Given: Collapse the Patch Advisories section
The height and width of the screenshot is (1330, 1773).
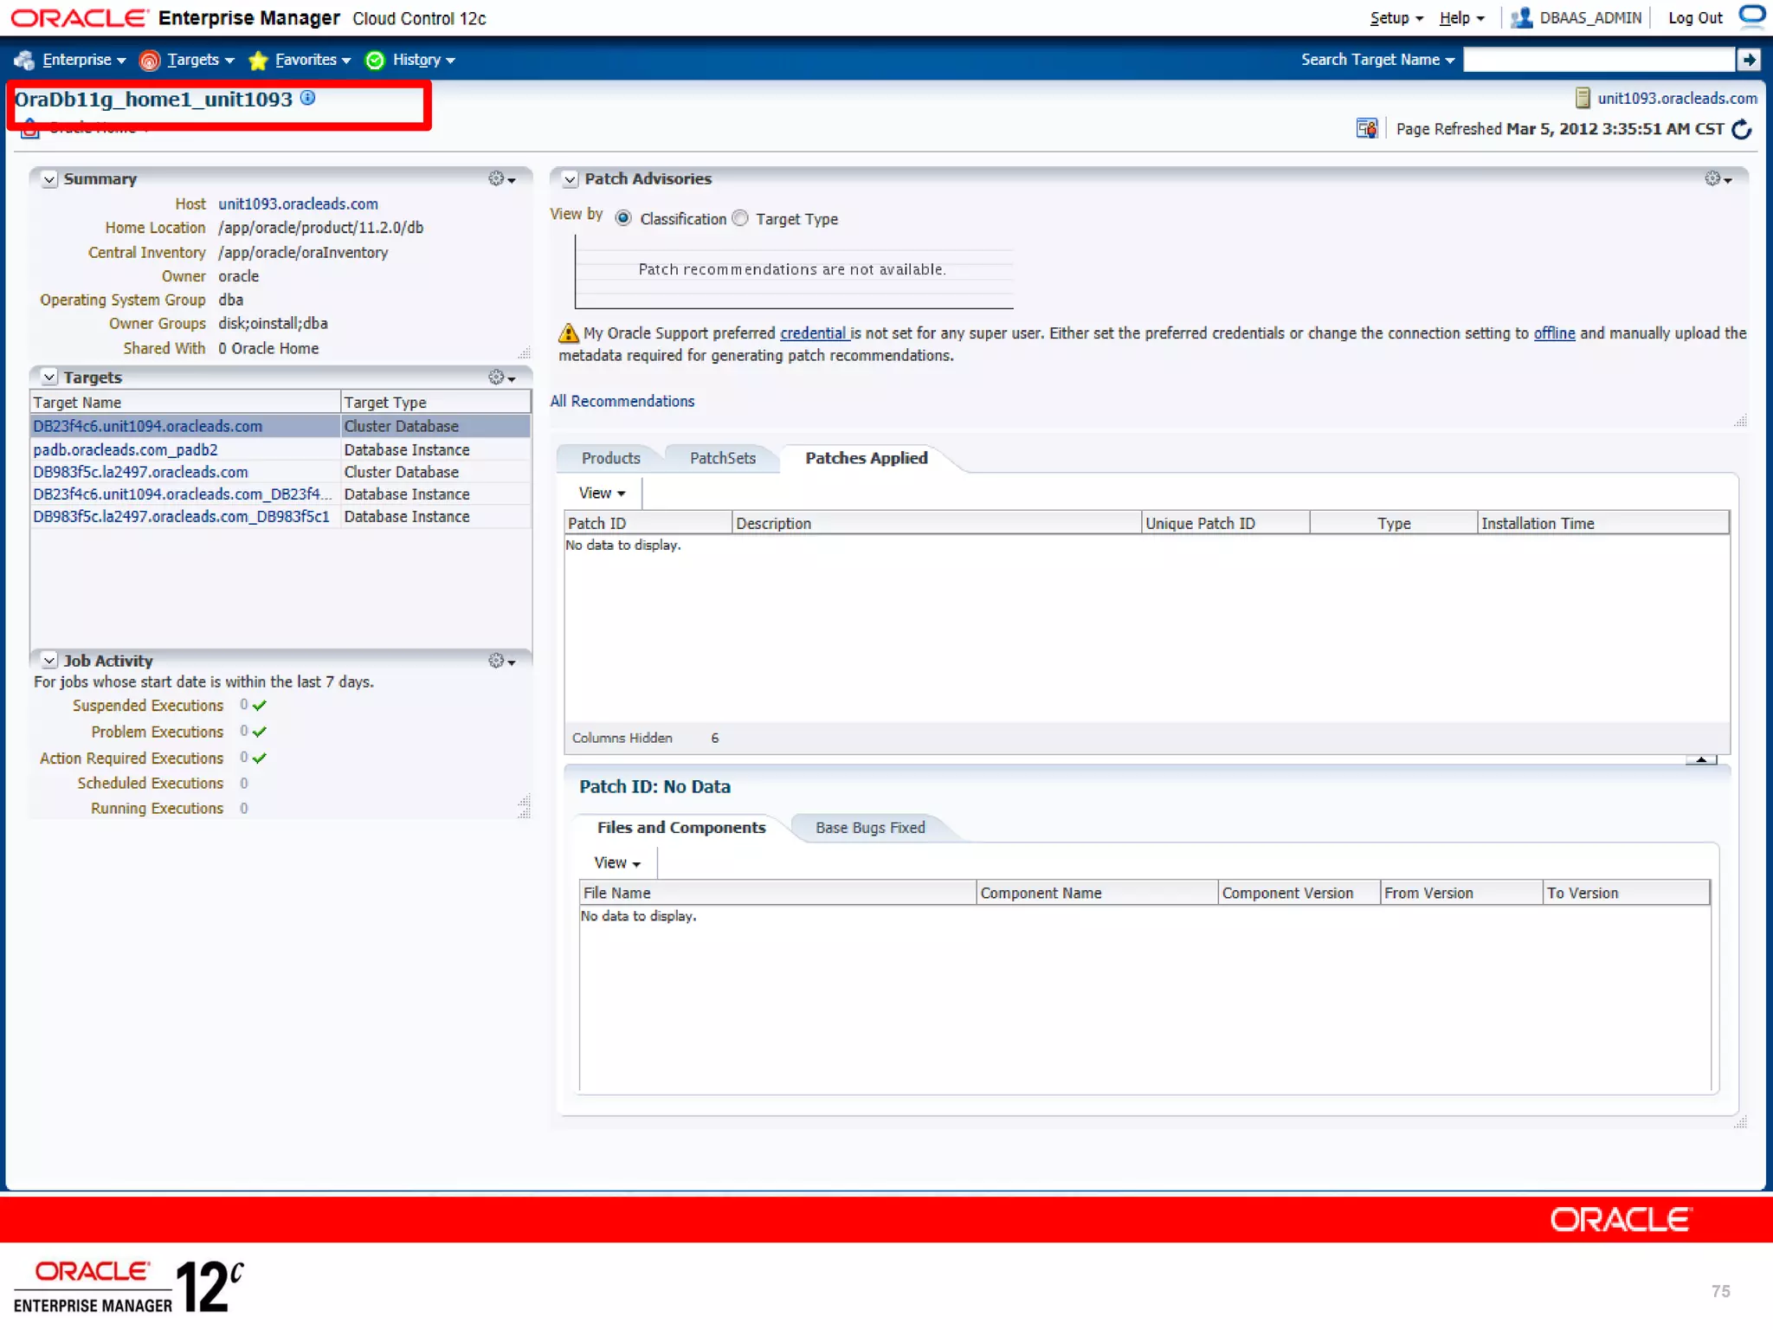Looking at the screenshot, I should click(x=570, y=179).
